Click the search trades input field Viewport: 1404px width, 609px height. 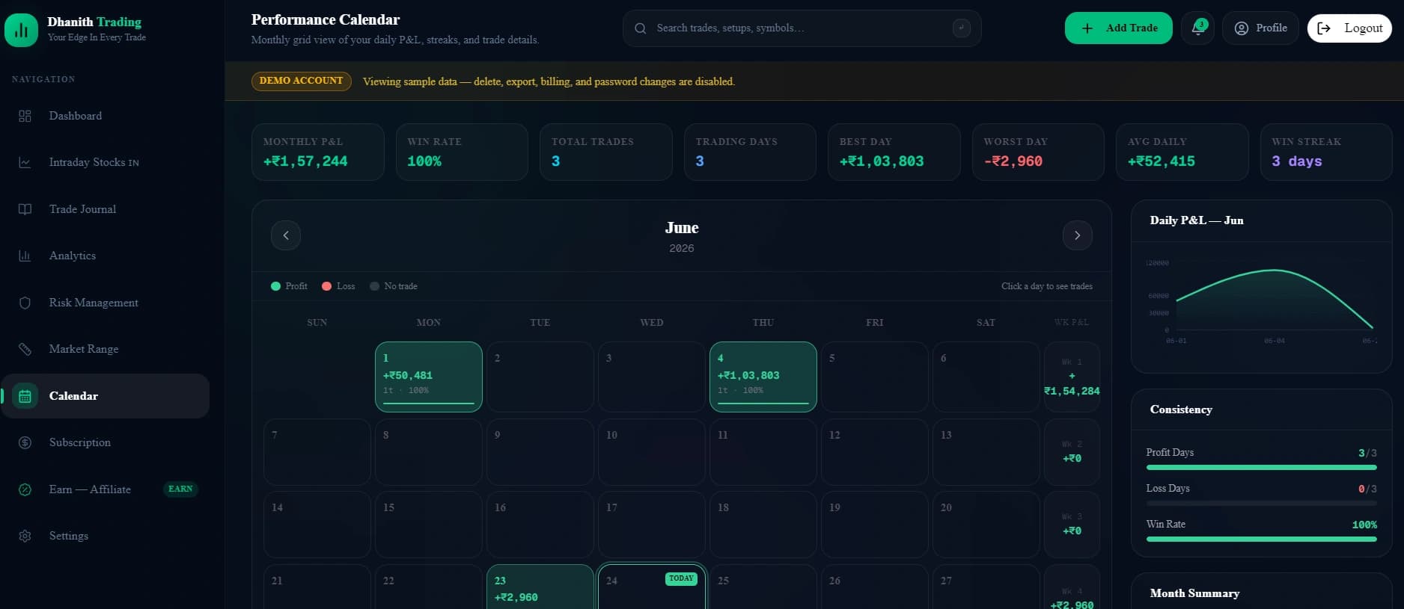[x=802, y=28]
